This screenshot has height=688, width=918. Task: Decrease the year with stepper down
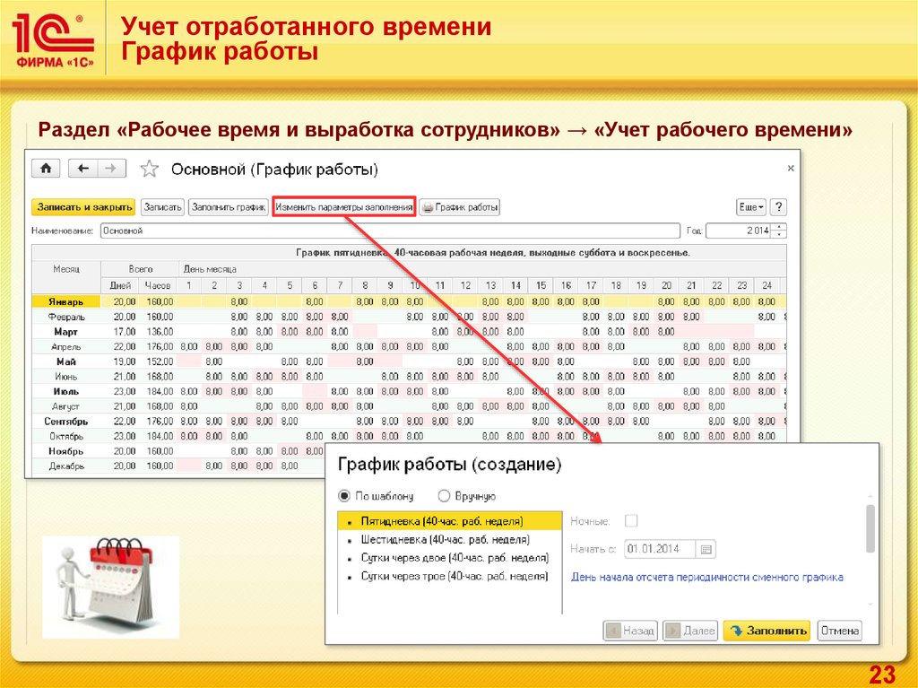click(x=779, y=234)
